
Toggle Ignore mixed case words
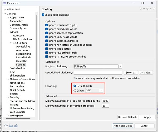[x=47, y=29]
